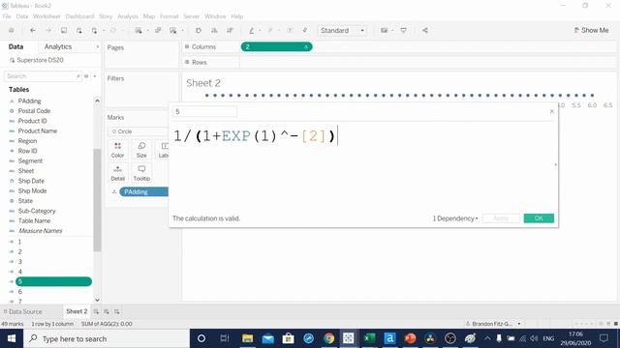The image size is (620, 348).
Task: Click the calculation name field showing 5
Action: [x=204, y=112]
